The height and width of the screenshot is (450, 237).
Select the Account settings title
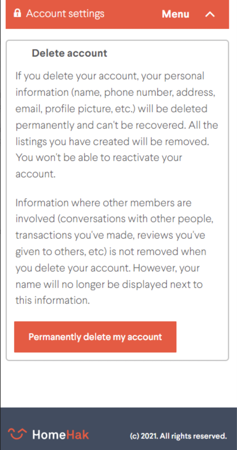(x=65, y=14)
